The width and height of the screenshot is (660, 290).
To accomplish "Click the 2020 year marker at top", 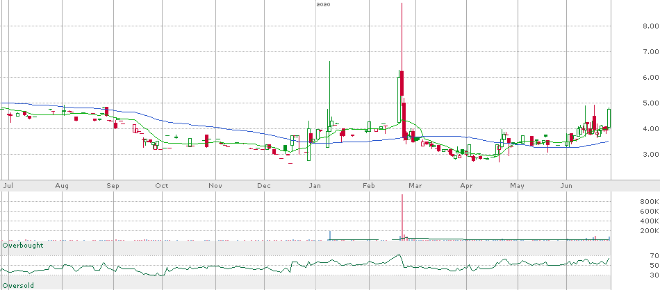I will 323,5.
